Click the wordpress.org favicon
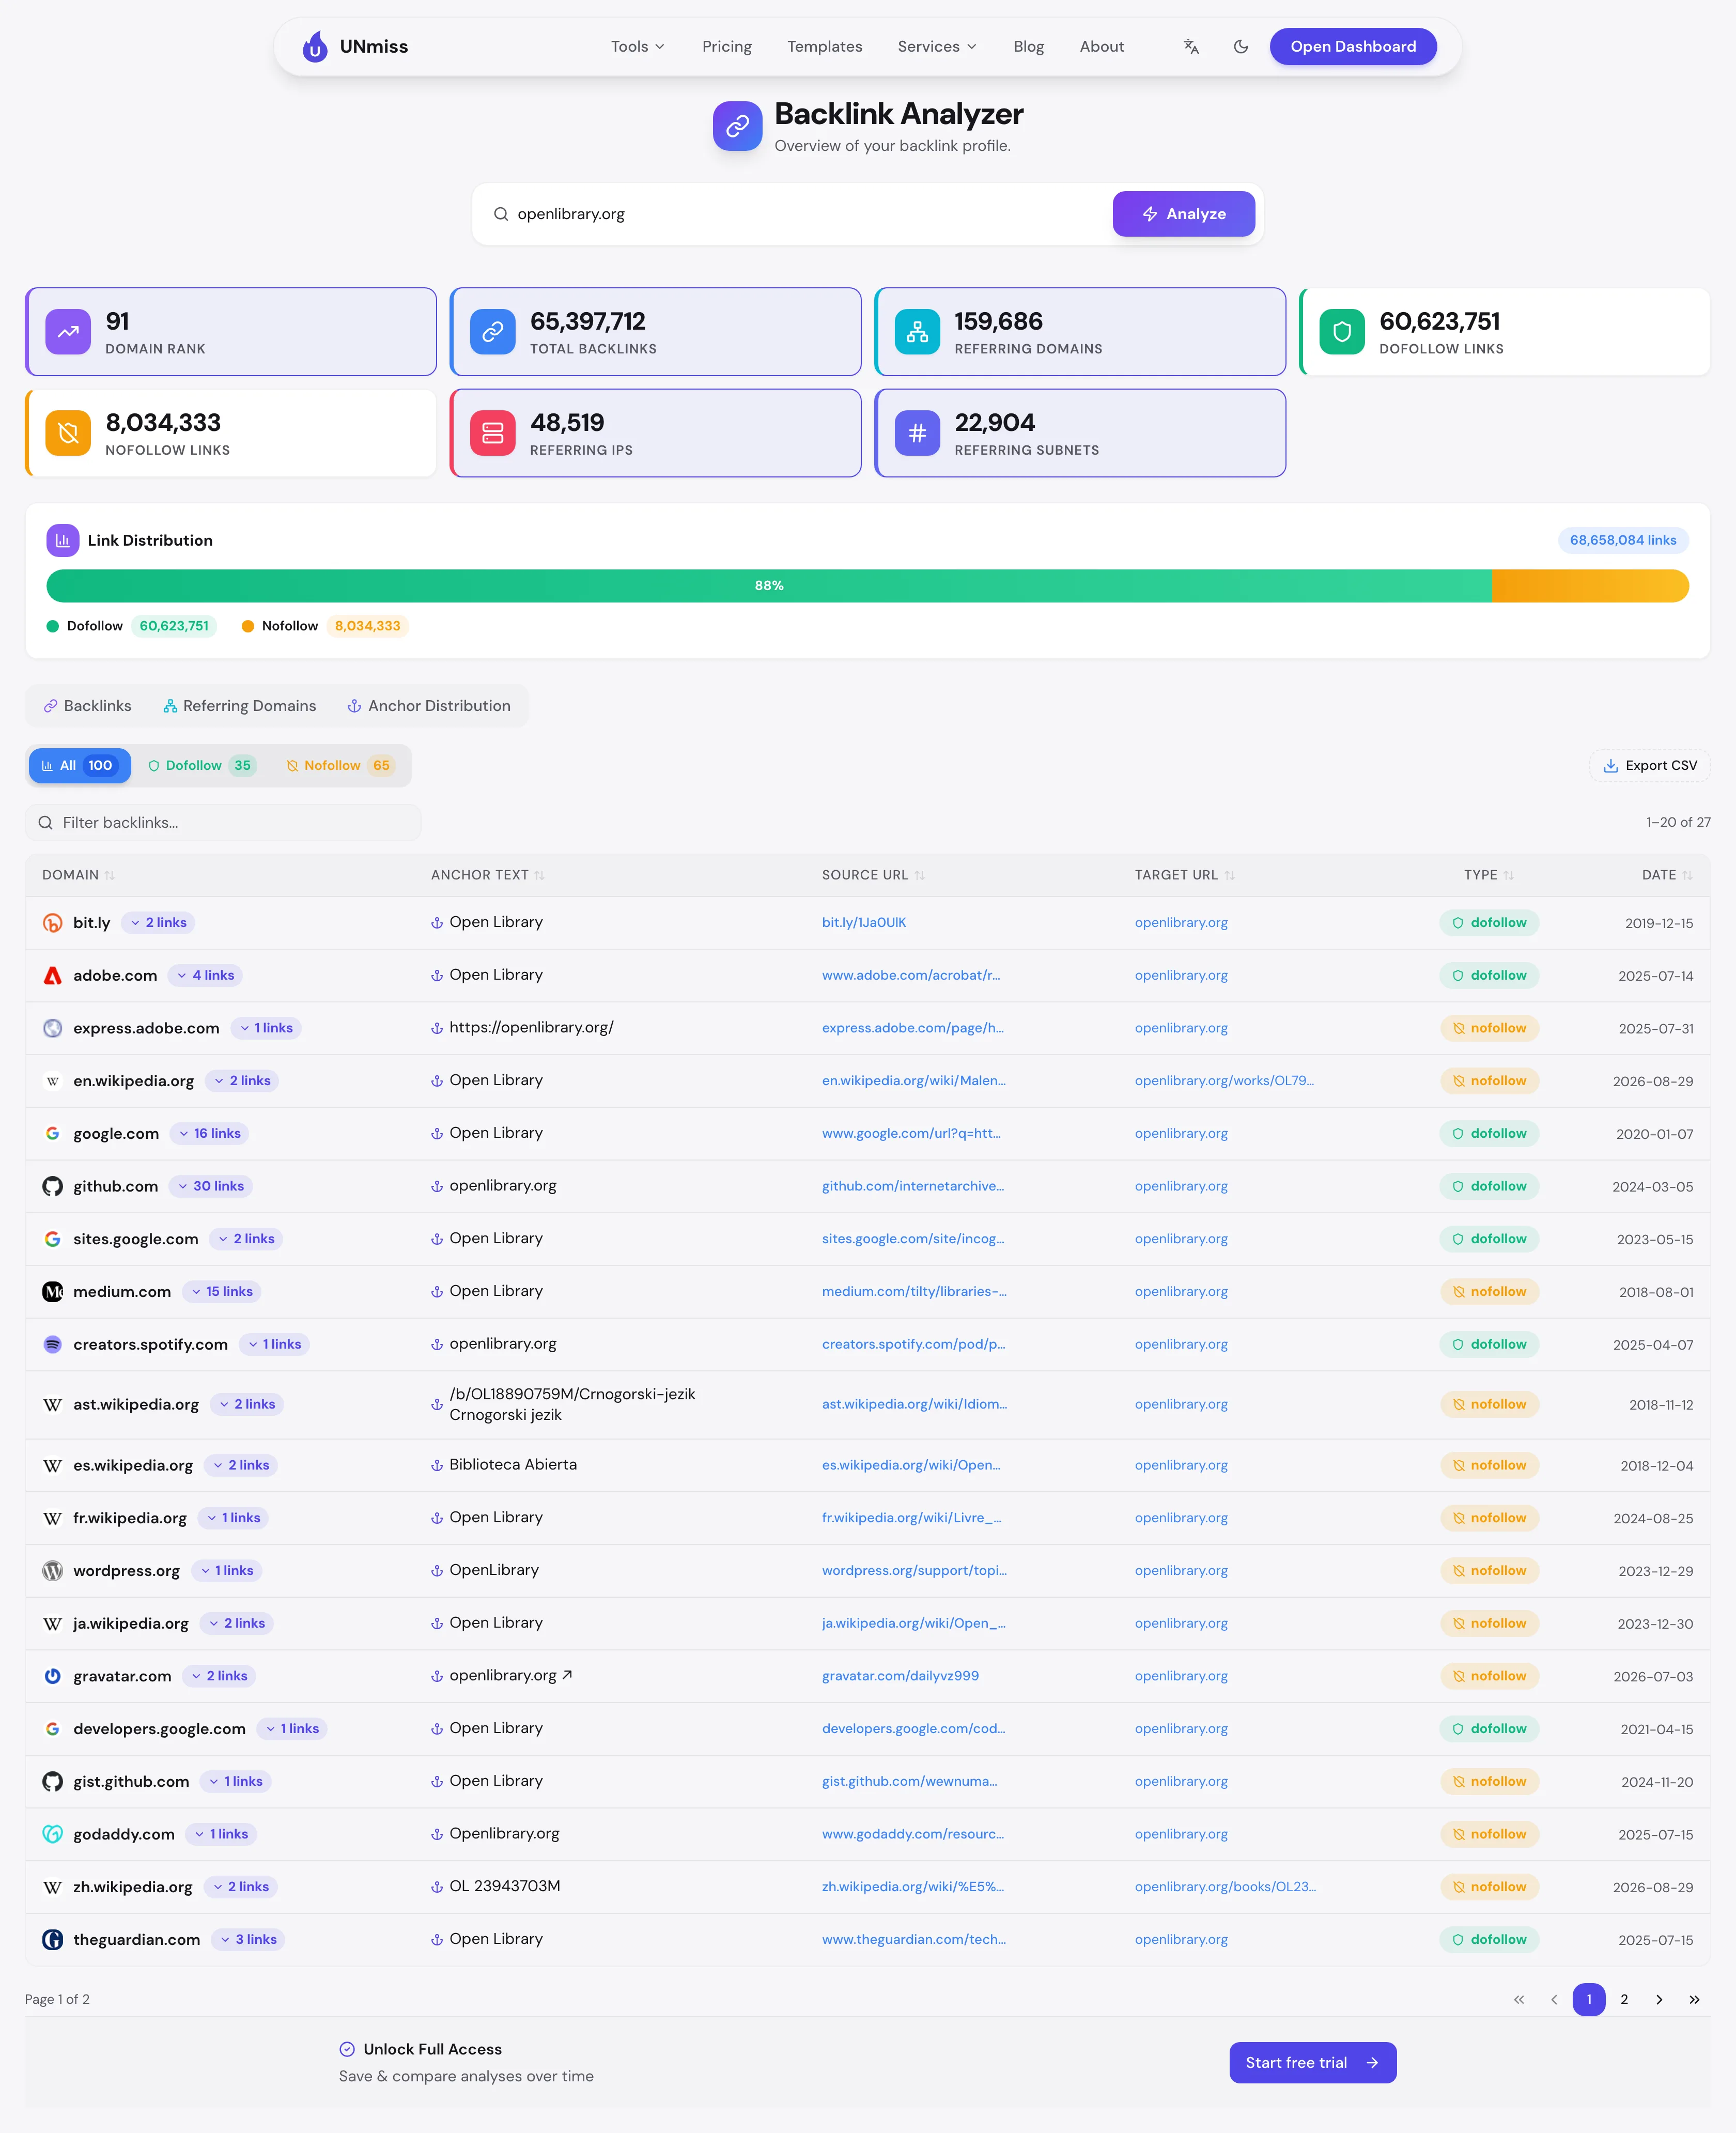The height and width of the screenshot is (2133, 1736). click(x=53, y=1571)
